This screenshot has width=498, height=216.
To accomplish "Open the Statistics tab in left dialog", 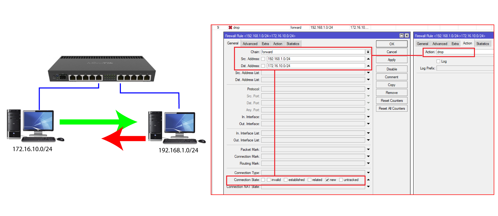I will pos(293,44).
